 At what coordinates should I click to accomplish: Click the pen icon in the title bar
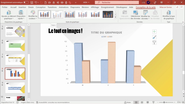155,2
